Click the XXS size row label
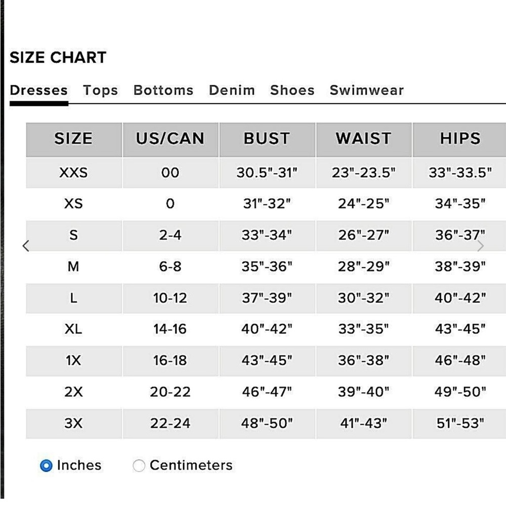 [73, 173]
